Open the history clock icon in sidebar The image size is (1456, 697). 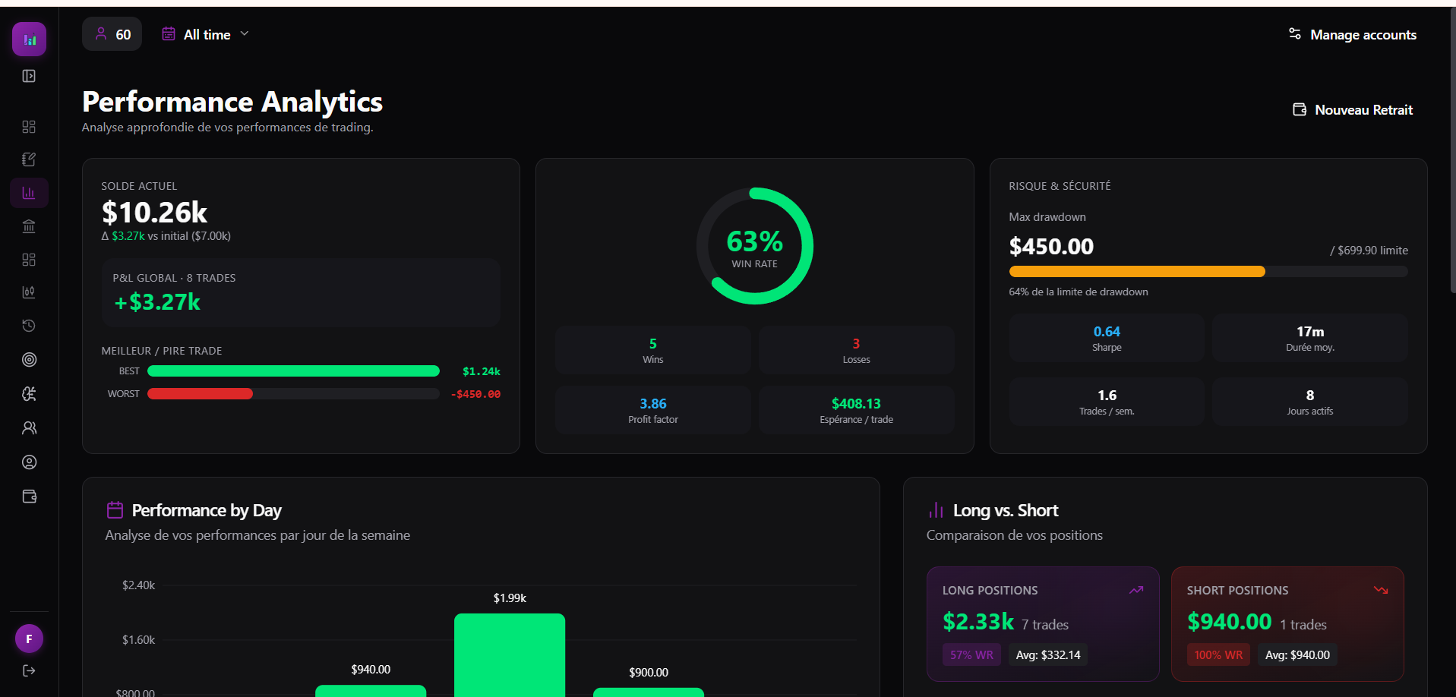pos(29,326)
